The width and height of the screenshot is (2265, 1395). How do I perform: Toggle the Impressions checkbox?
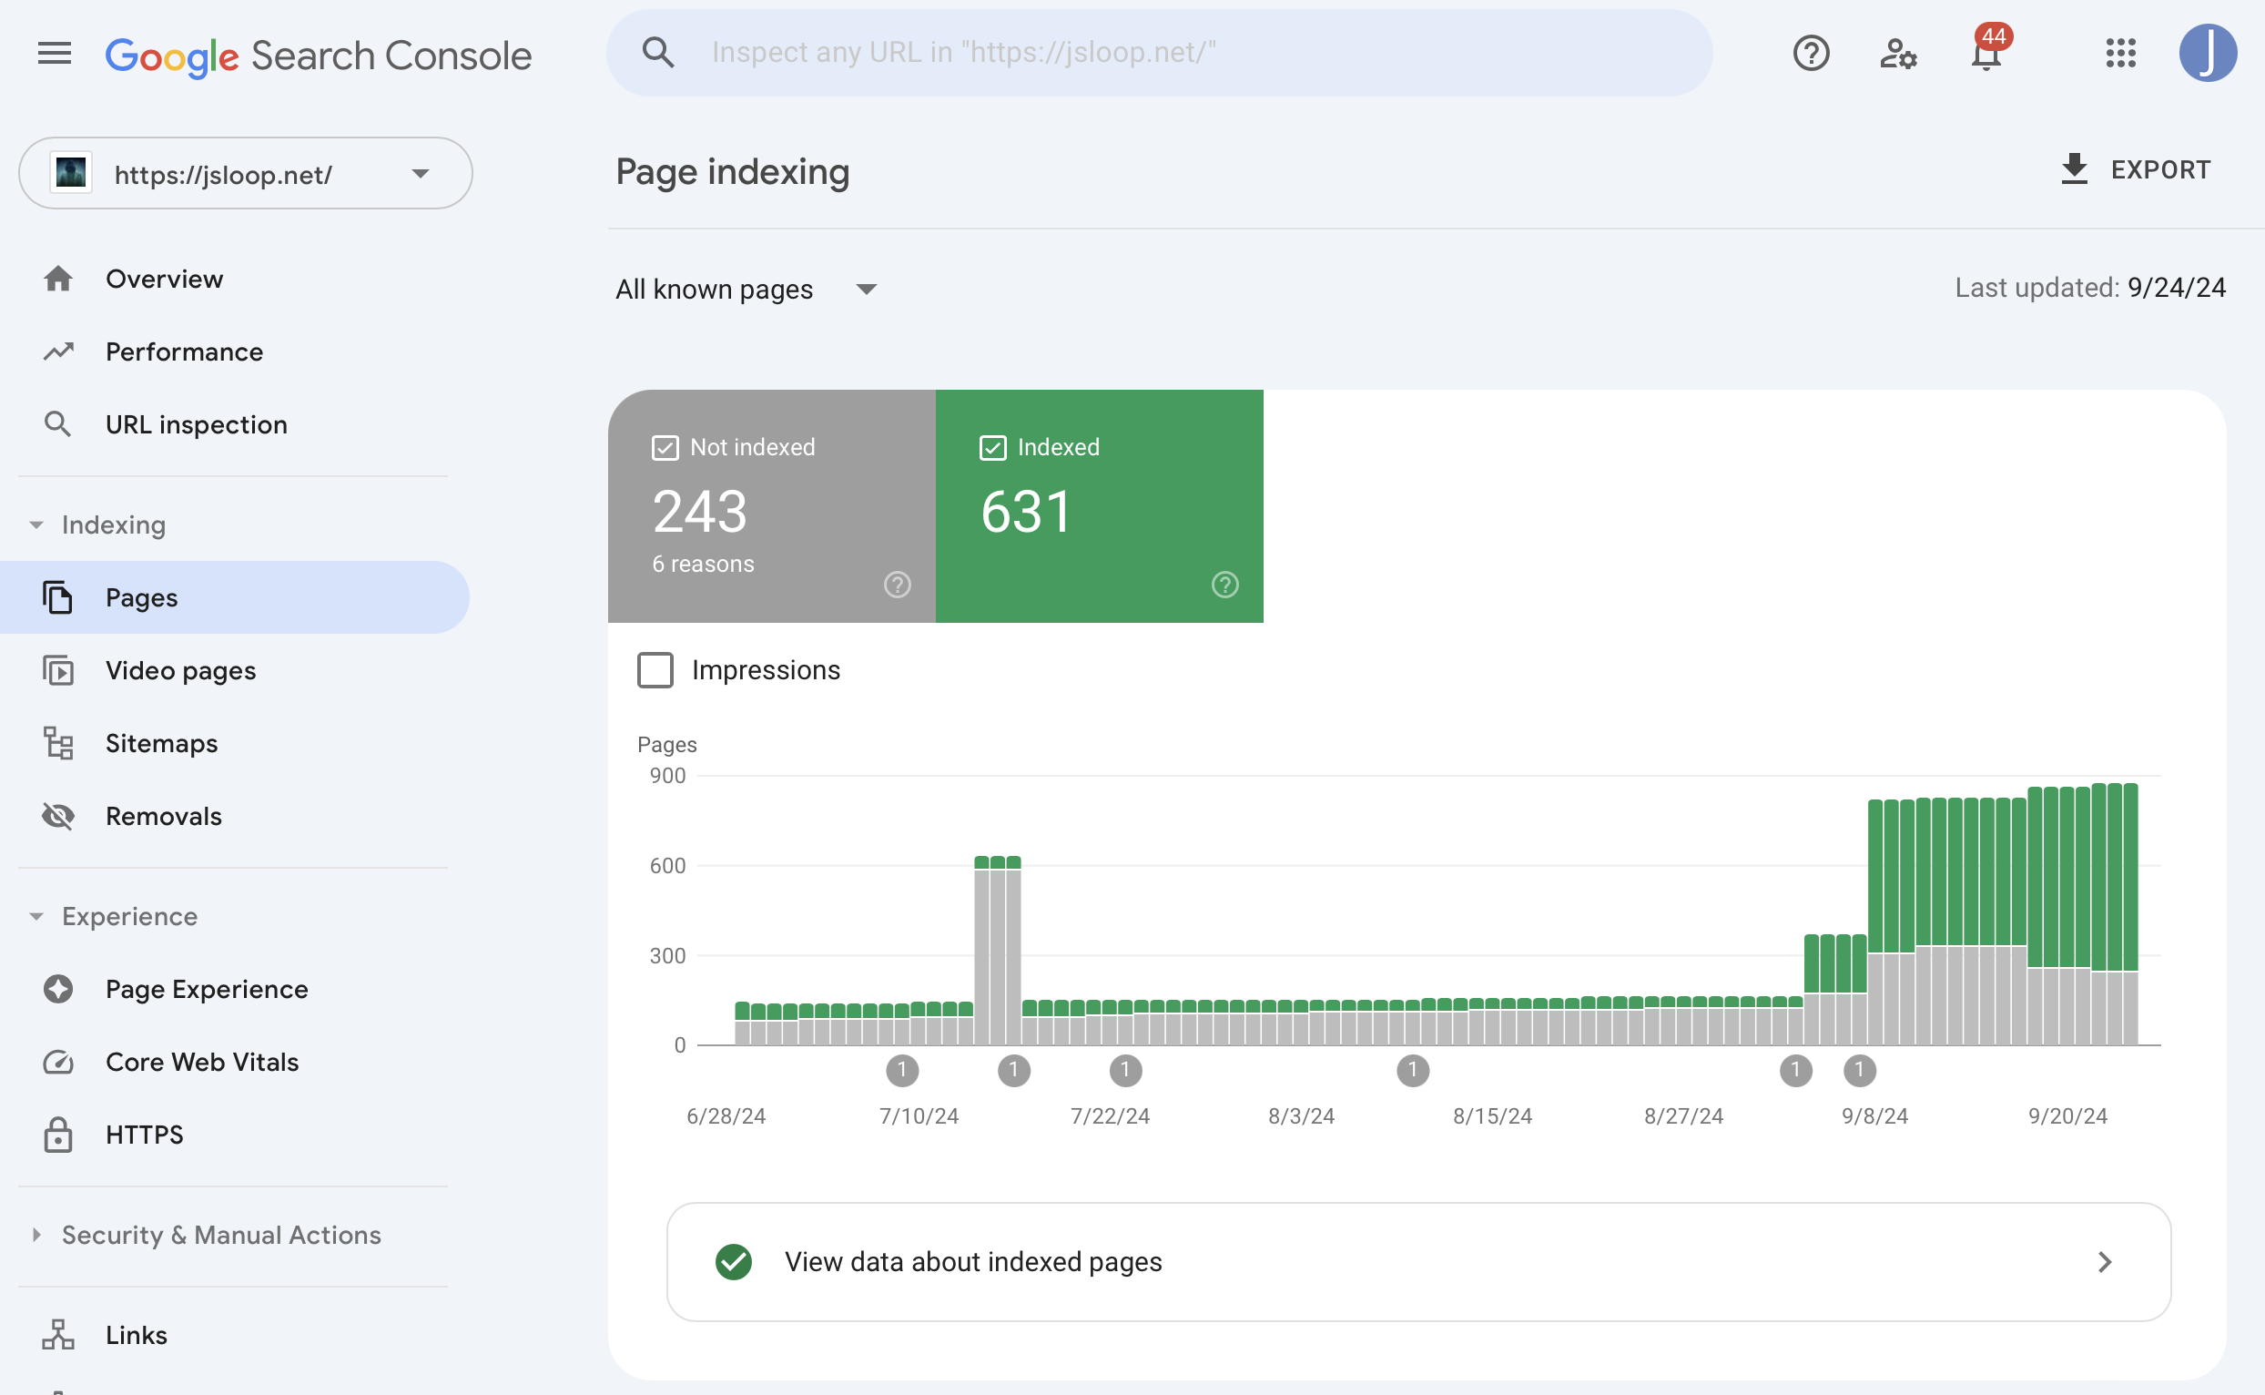coord(655,671)
